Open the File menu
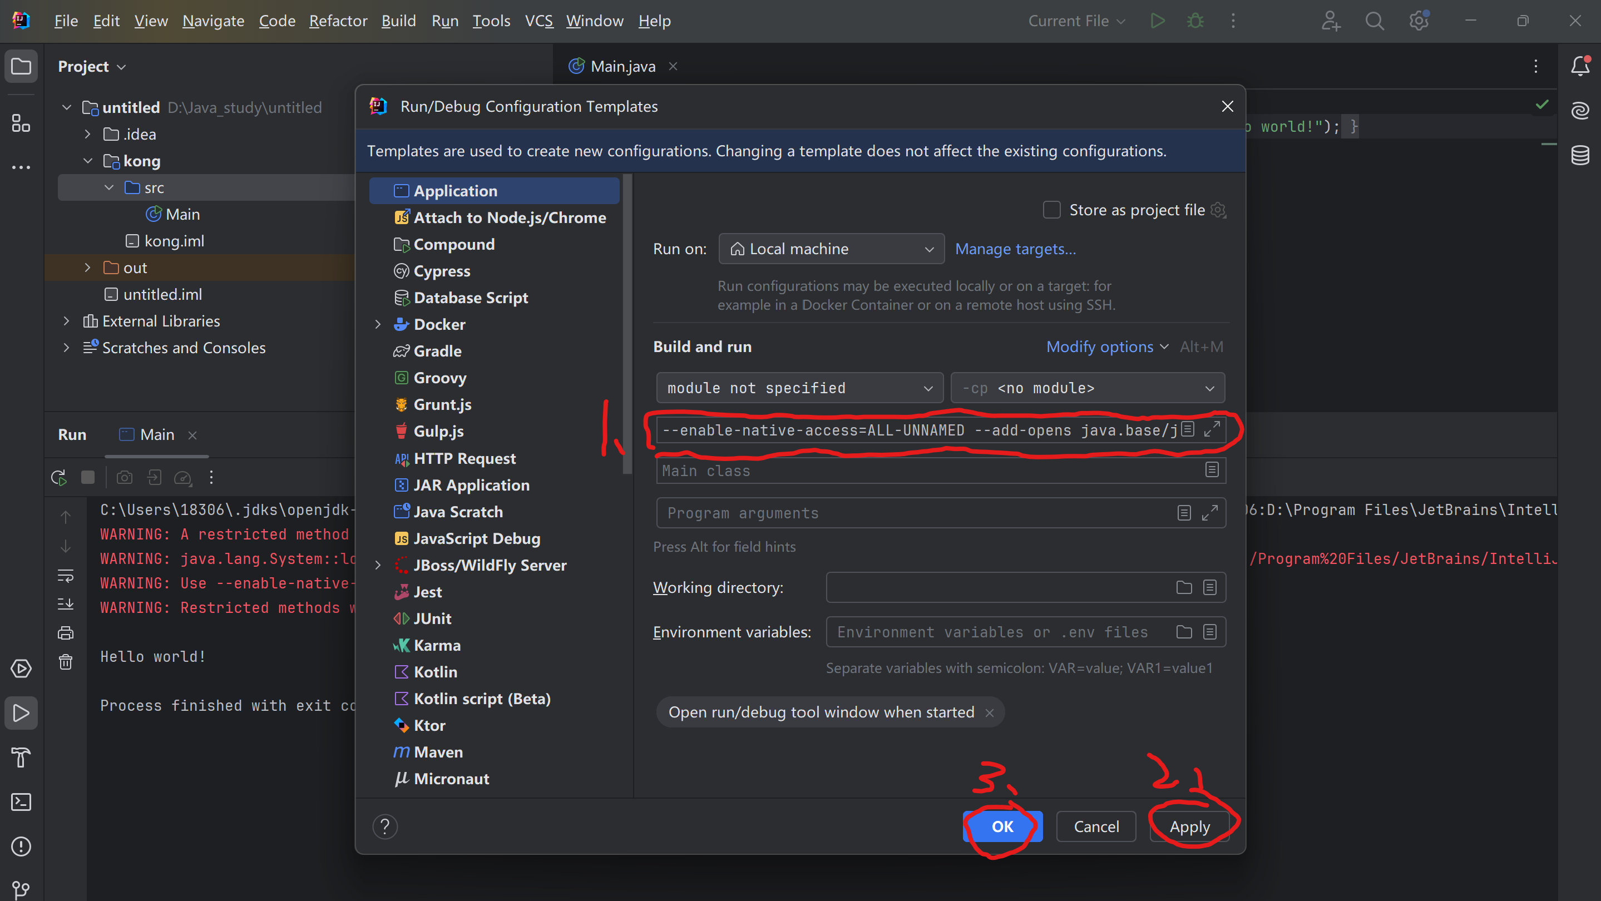The width and height of the screenshot is (1601, 901). (66, 21)
